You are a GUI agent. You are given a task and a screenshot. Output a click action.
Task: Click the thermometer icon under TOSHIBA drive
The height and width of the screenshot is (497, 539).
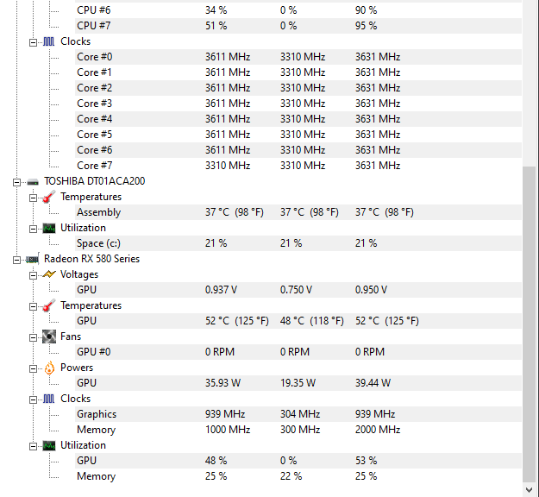(49, 197)
